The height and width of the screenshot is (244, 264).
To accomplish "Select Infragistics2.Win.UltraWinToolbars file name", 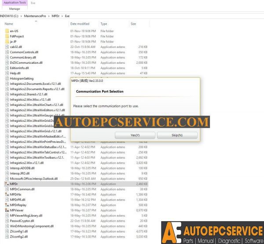I will pyautogui.click(x=37, y=157).
